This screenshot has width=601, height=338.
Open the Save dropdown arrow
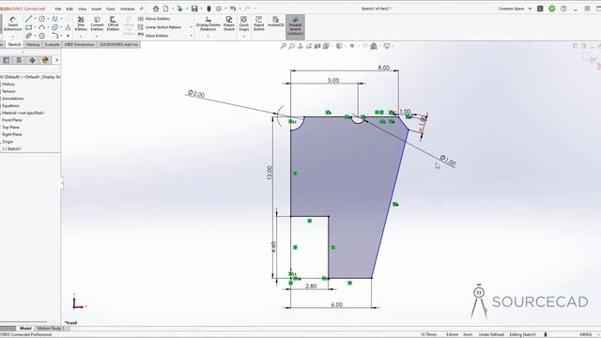tap(201, 8)
